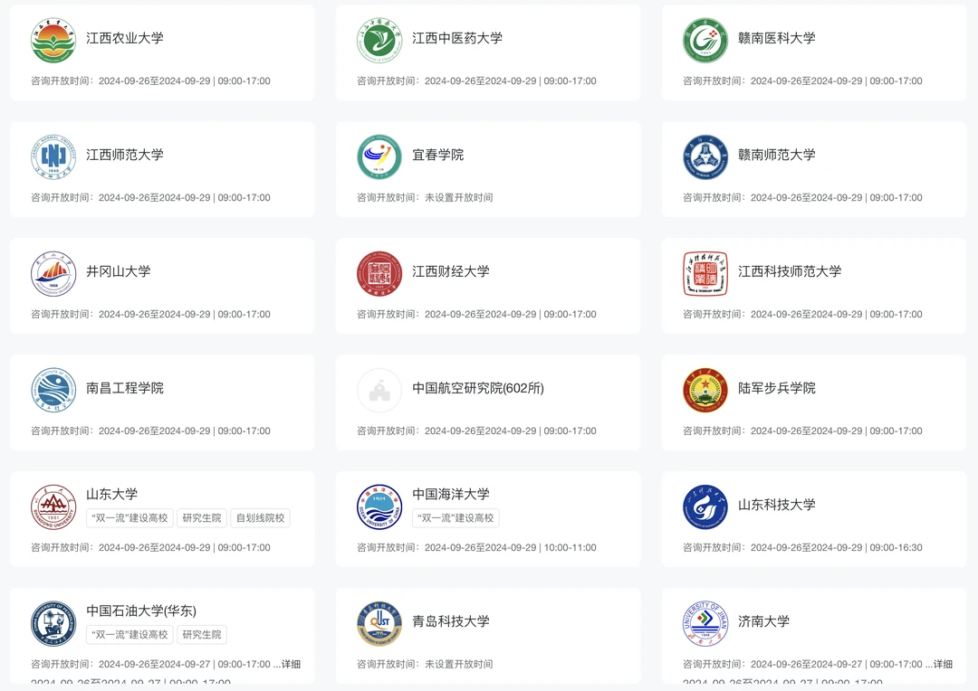
Task: Open the 中国海洋大学 school name
Action: pyautogui.click(x=451, y=494)
